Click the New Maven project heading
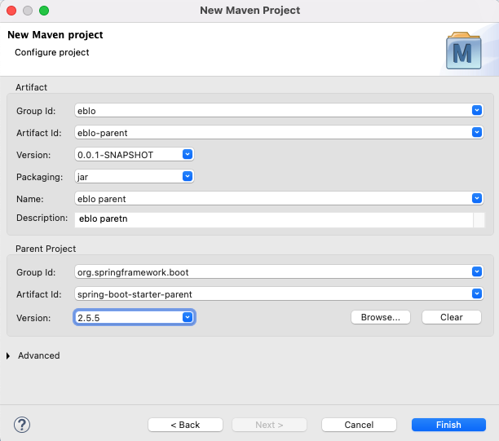This screenshot has height=441, width=499. [55, 35]
